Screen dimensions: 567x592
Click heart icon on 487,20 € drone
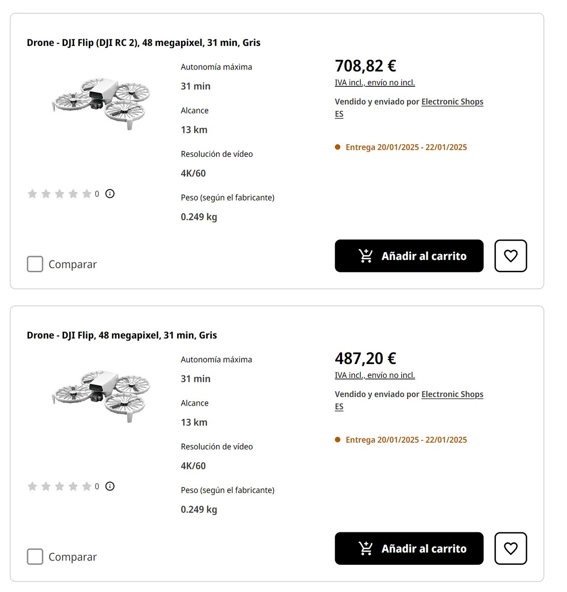(x=510, y=548)
